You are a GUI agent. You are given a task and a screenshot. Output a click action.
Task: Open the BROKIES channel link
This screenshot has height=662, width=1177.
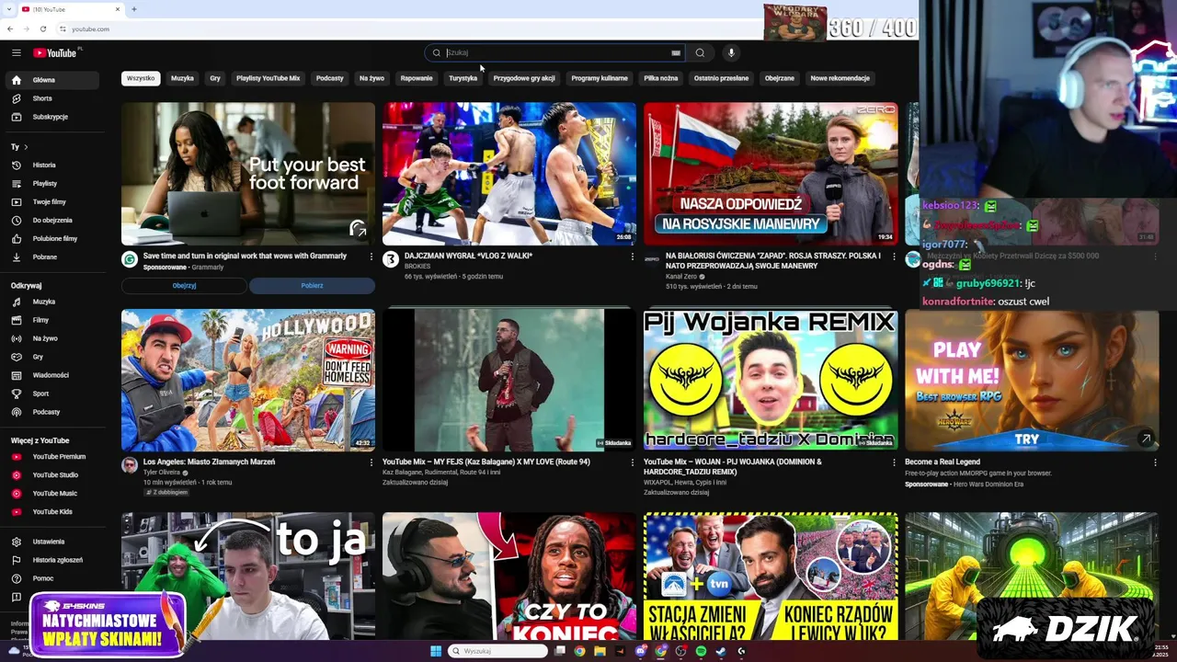(417, 267)
